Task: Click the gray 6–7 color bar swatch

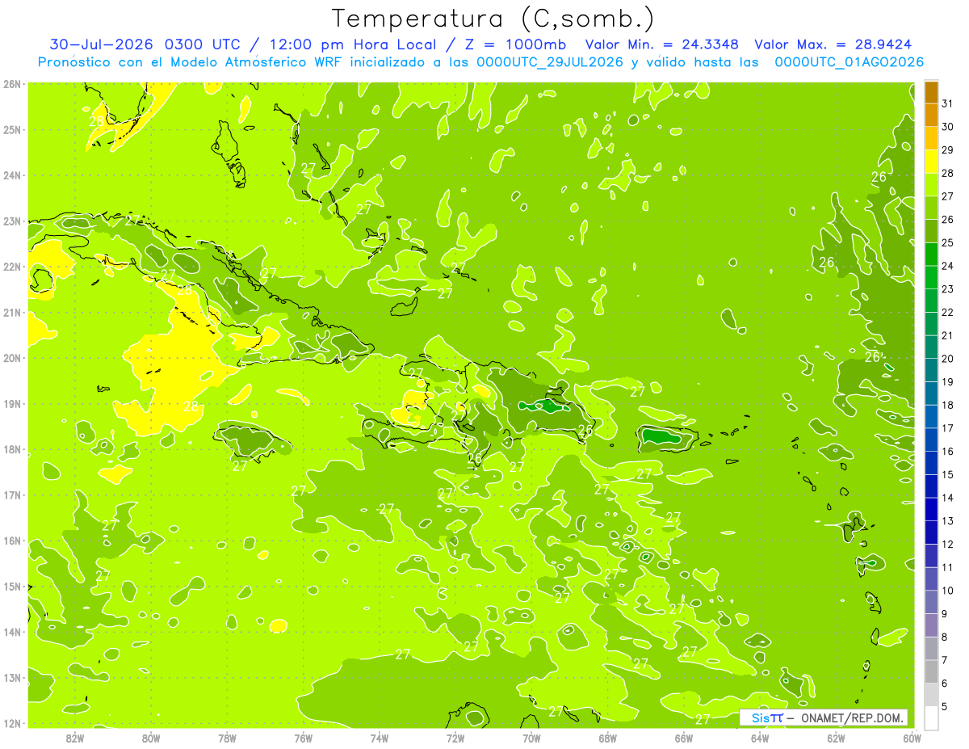Action: 931,672
